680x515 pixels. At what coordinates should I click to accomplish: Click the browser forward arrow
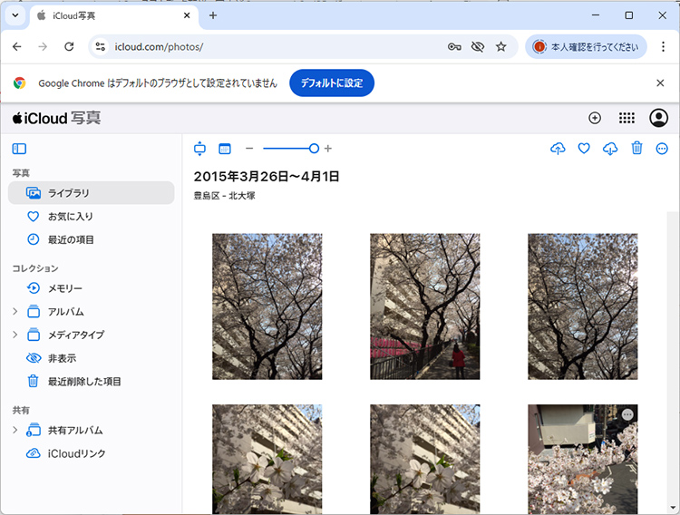tap(43, 46)
